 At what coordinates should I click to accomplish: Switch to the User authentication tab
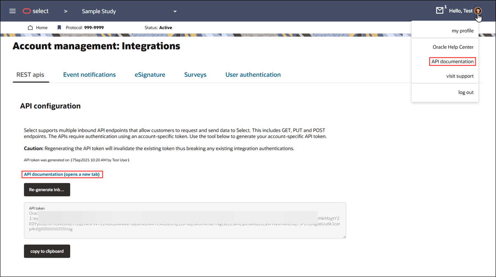click(x=253, y=75)
